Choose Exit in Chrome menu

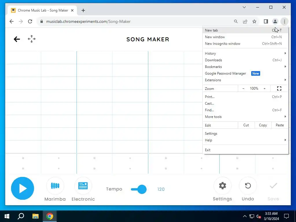(x=245, y=150)
